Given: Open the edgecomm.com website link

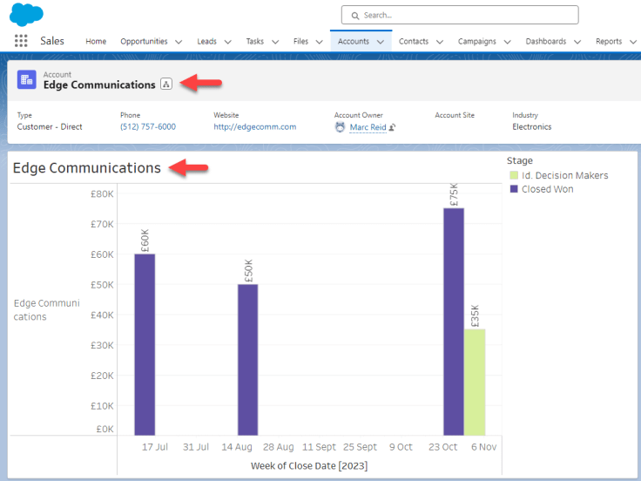Looking at the screenshot, I should (x=254, y=126).
